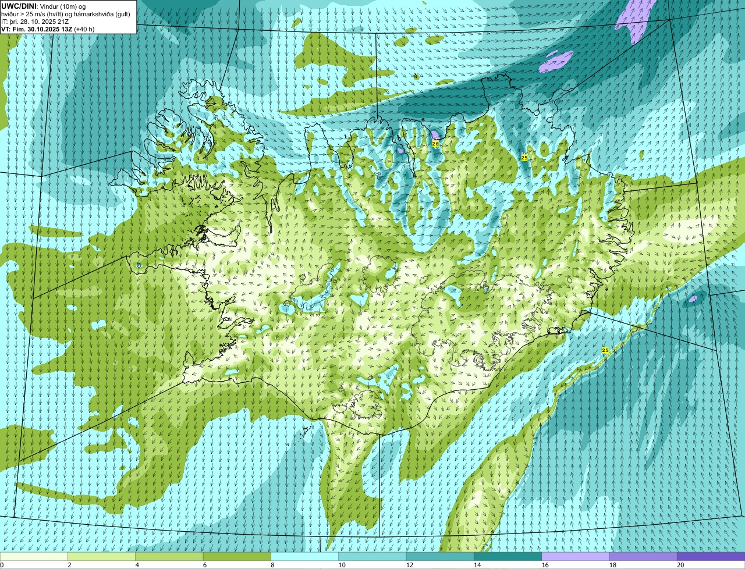Viewport: 745px width, 569px height.
Task: Click the yellow '25' gust label over northeast Iceland
Action: click(x=524, y=158)
